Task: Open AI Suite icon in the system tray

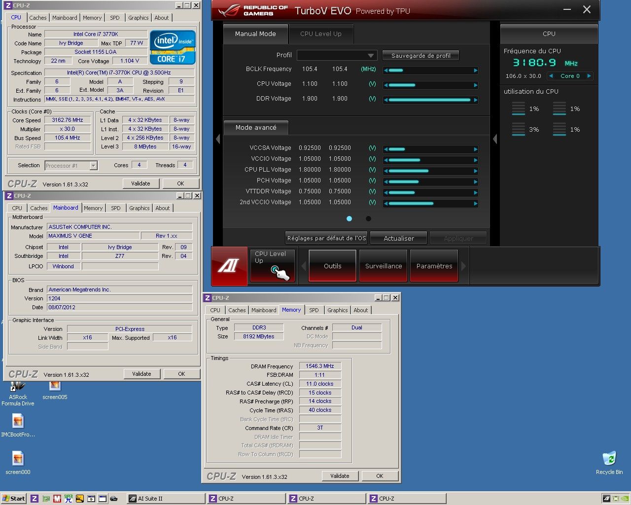Action: (607, 499)
